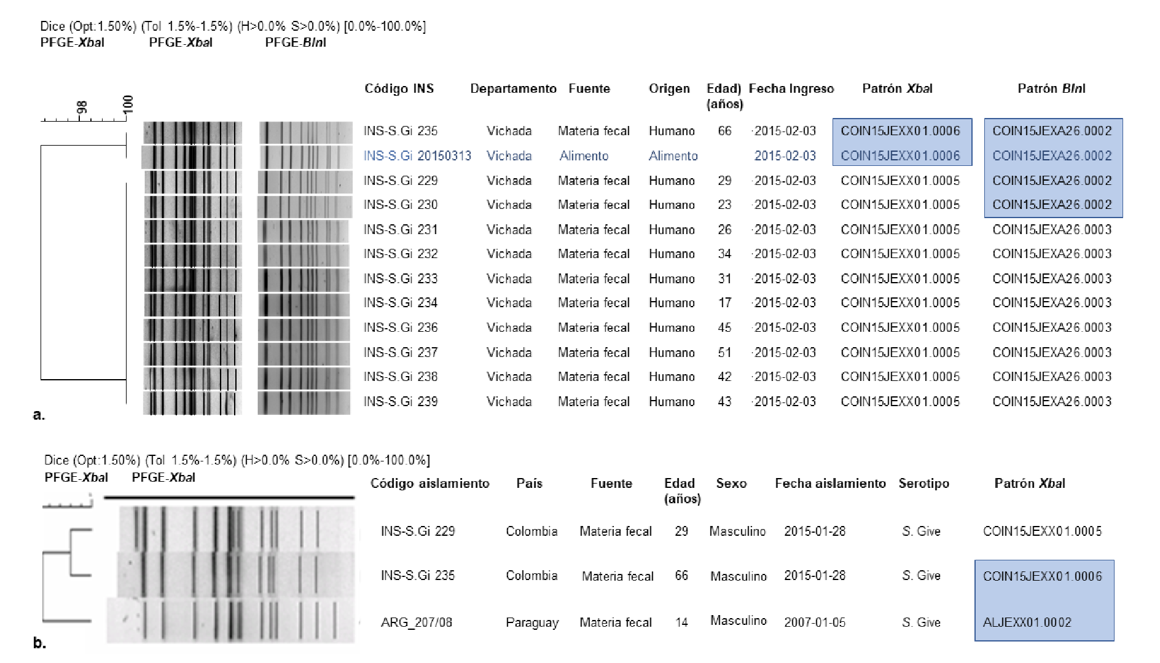The image size is (1160, 663).
Task: Select the BlnI gel lane for INS-S.Gi 231
Action: (304, 230)
